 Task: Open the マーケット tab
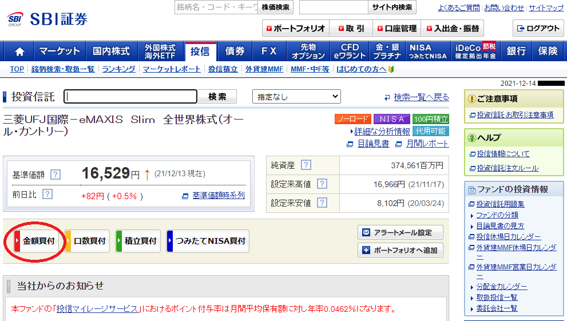(60, 51)
